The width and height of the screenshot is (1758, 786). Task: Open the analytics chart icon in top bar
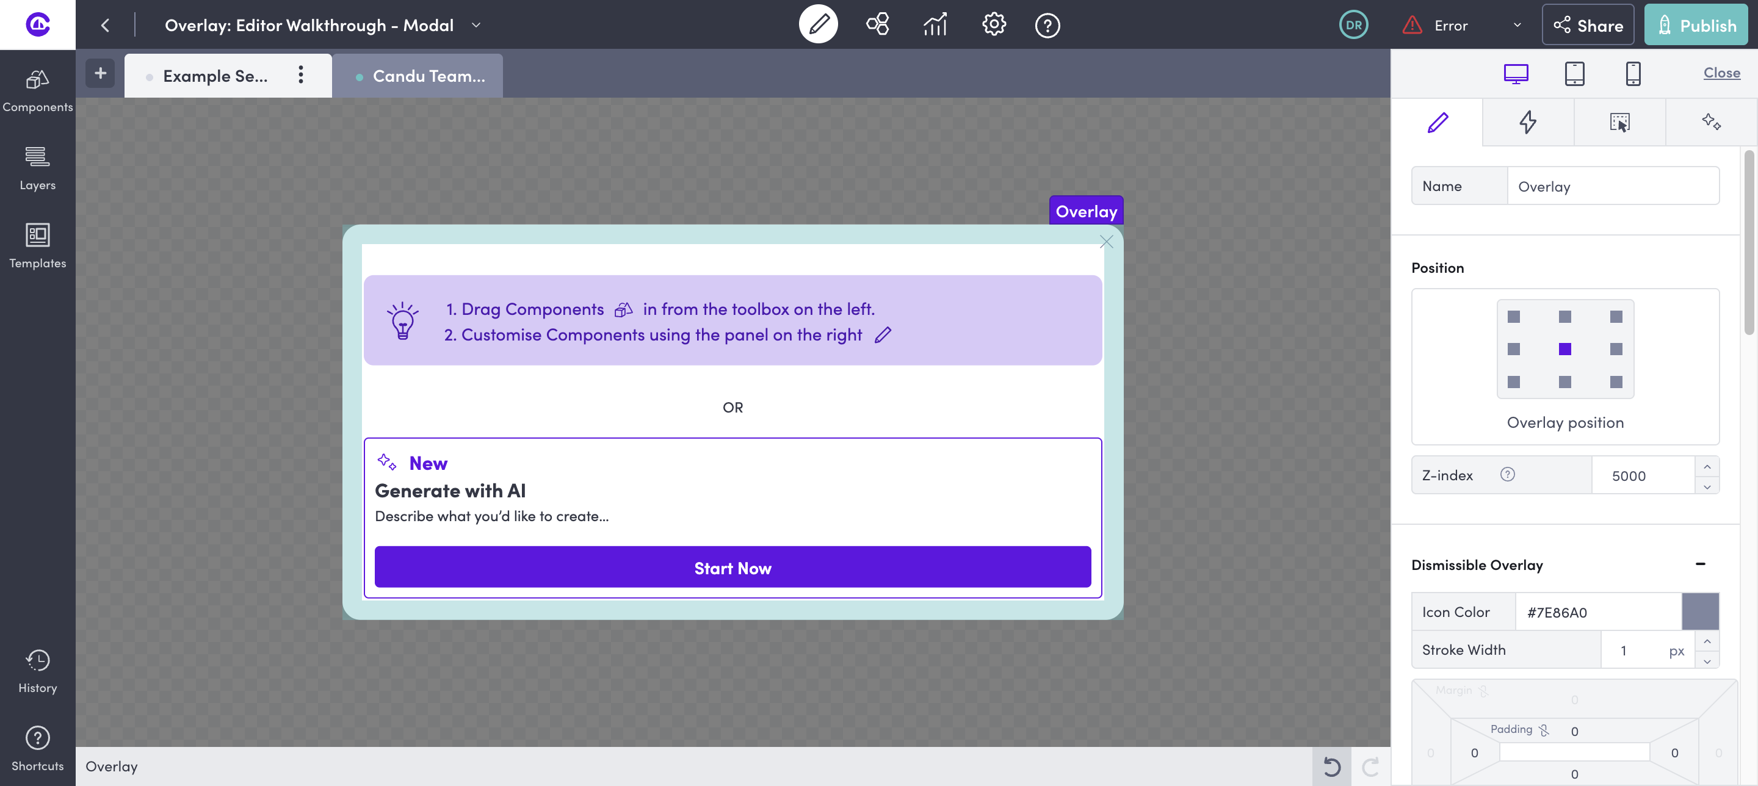[935, 24]
